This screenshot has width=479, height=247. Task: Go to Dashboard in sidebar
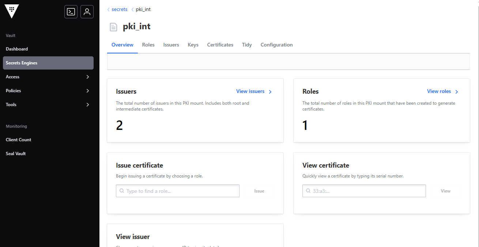pos(48,49)
